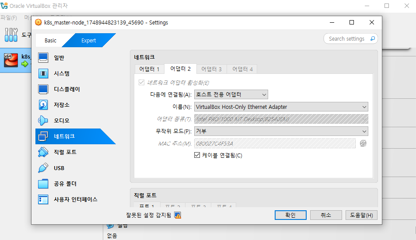Close the Settings dialog window
This screenshot has width=416, height=240.
pyautogui.click(x=372, y=23)
